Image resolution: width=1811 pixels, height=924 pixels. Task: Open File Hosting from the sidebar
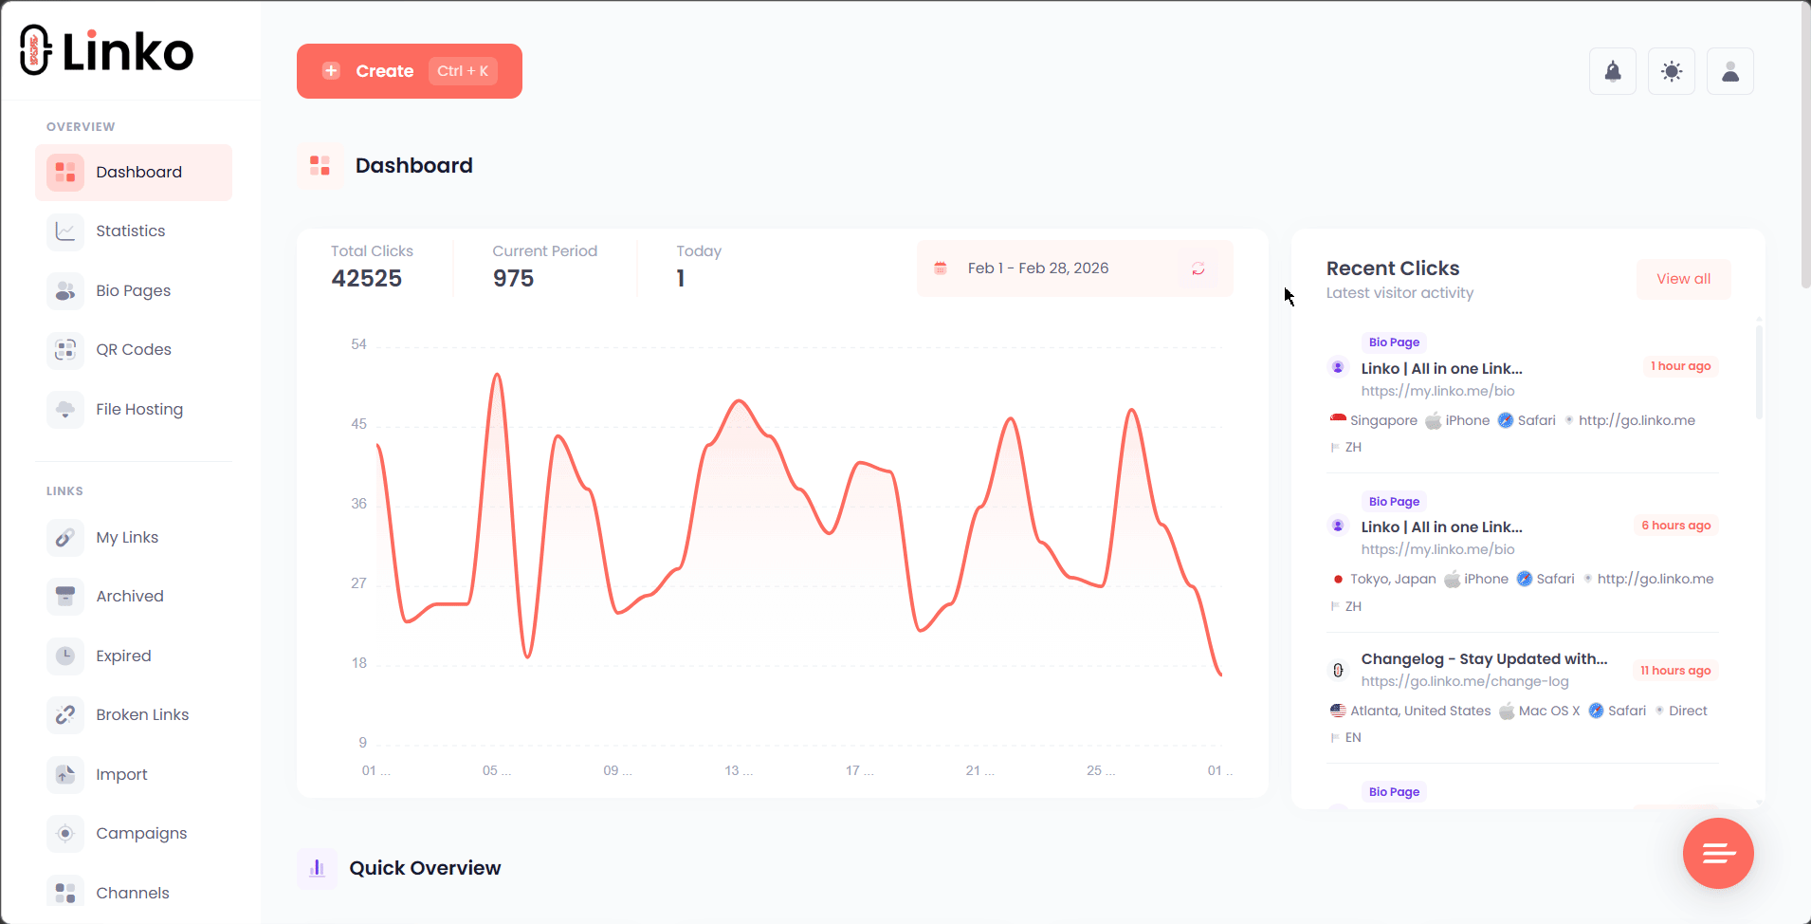[x=64, y=409]
